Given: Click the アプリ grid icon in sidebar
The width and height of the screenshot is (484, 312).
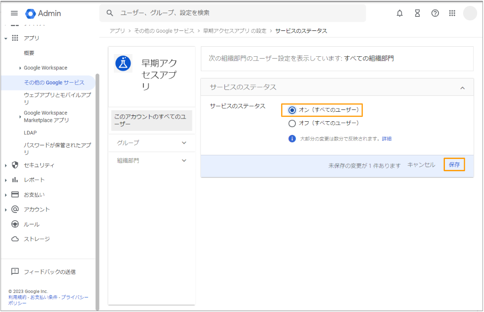Looking at the screenshot, I should pos(15,38).
